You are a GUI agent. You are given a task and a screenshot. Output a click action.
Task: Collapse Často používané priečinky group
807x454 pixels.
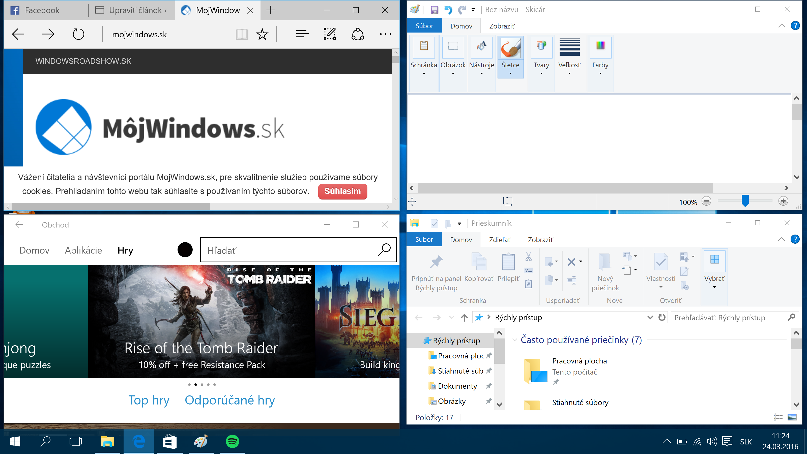pyautogui.click(x=514, y=340)
